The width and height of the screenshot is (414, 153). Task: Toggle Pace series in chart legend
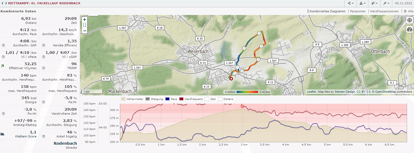click(x=171, y=99)
